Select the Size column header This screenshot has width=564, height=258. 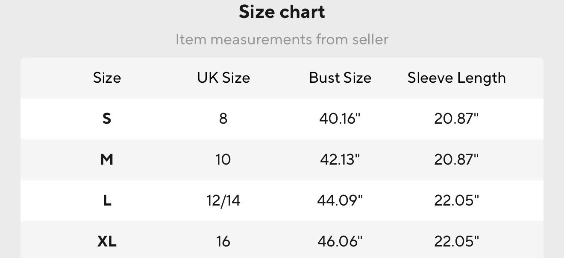coord(107,78)
